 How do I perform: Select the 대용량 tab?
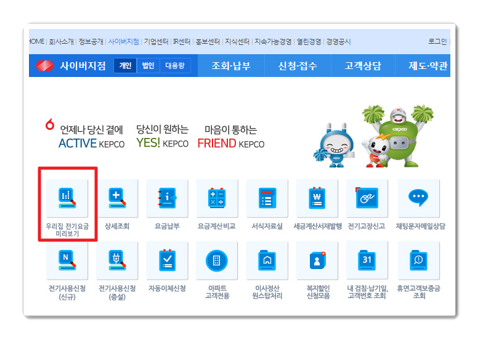[x=175, y=65]
